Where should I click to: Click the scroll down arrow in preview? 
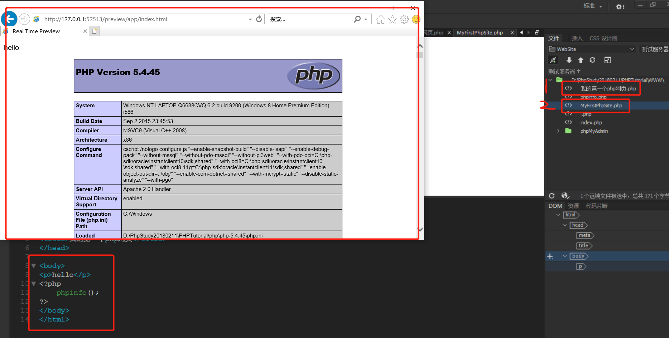click(420, 230)
